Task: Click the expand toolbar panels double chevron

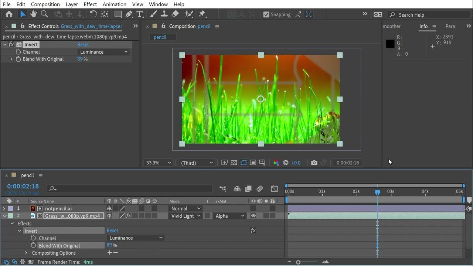Action: (x=365, y=14)
